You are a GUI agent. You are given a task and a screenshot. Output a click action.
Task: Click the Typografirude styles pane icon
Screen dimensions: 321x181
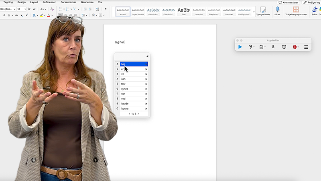click(263, 10)
